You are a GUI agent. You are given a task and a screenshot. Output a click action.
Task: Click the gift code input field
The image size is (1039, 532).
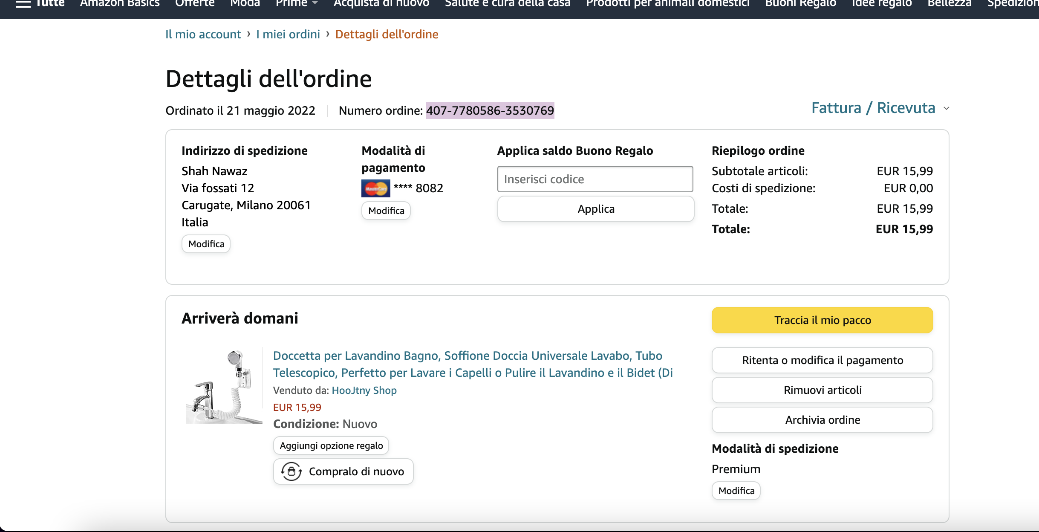click(595, 179)
